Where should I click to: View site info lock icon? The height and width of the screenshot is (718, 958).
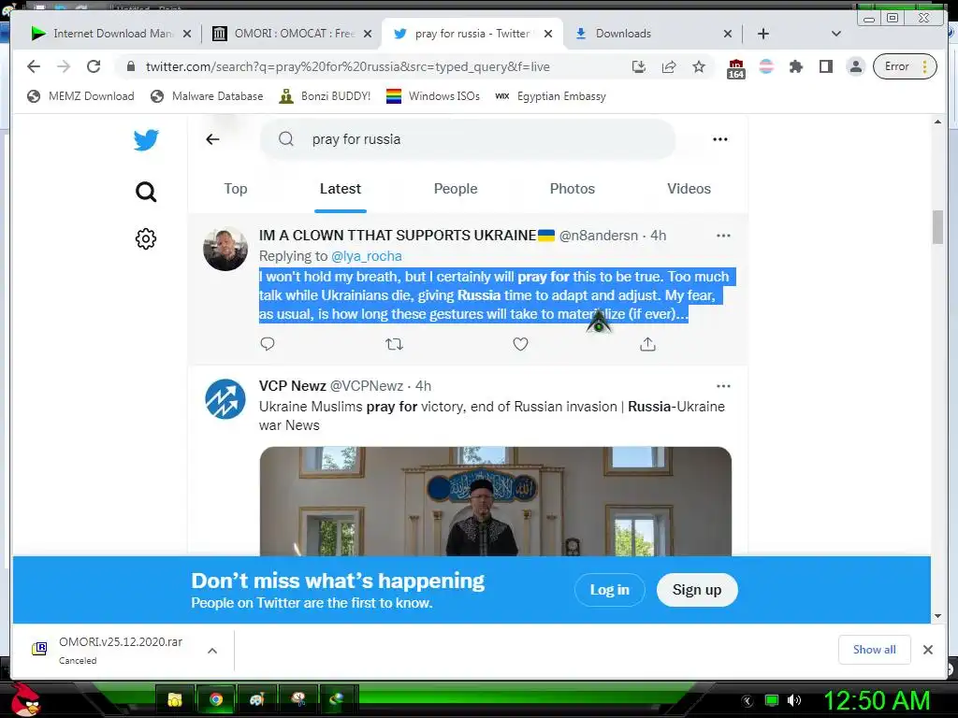point(131,66)
